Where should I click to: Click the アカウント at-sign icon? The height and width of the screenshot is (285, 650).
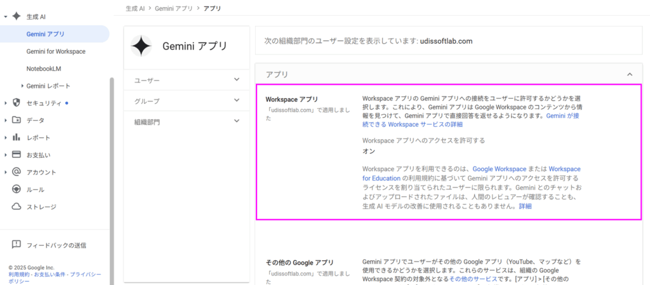tap(16, 172)
